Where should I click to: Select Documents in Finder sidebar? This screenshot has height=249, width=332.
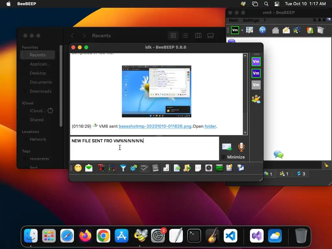(38, 82)
